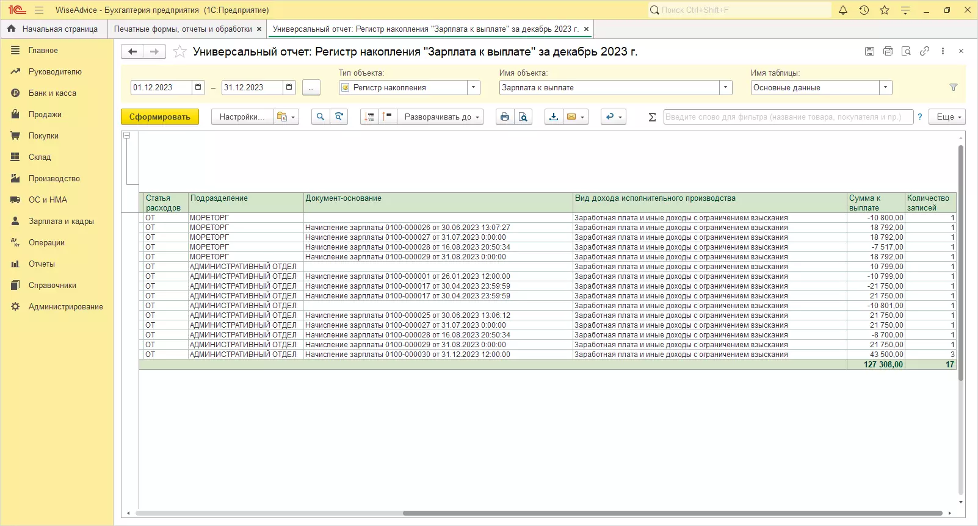Click the filter word search field
Viewport: 978px width, 526px height.
click(788, 117)
